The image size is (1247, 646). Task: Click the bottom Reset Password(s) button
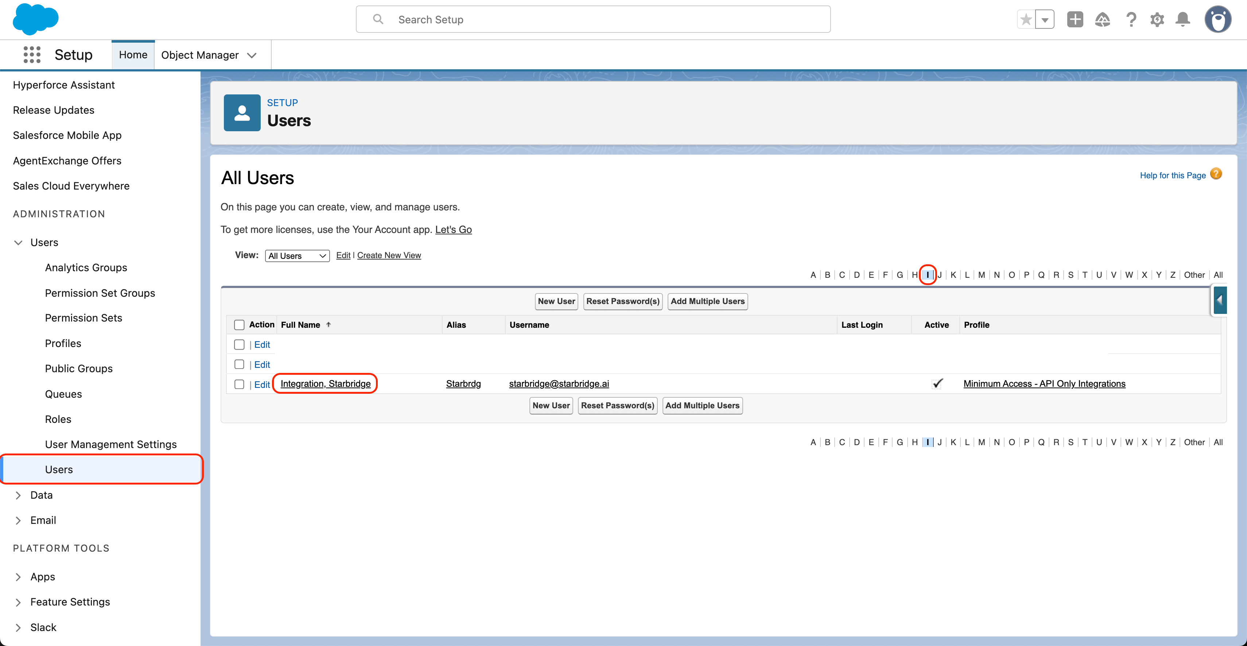tap(617, 405)
